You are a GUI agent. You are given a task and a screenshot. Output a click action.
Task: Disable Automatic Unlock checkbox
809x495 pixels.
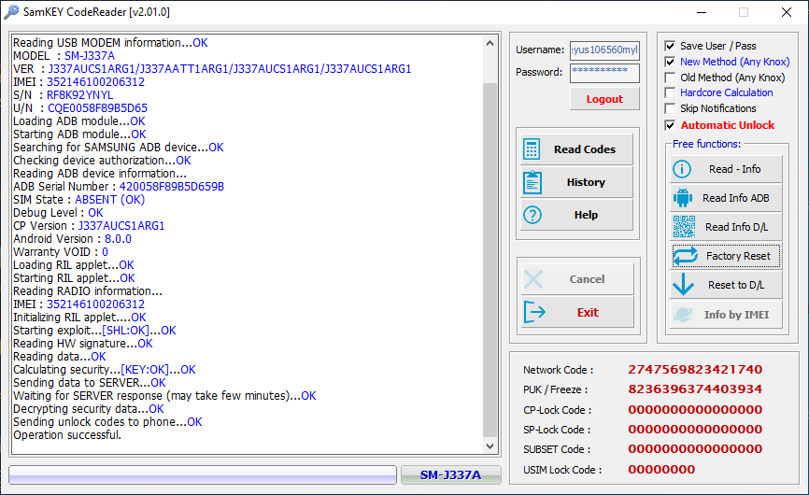click(x=670, y=125)
